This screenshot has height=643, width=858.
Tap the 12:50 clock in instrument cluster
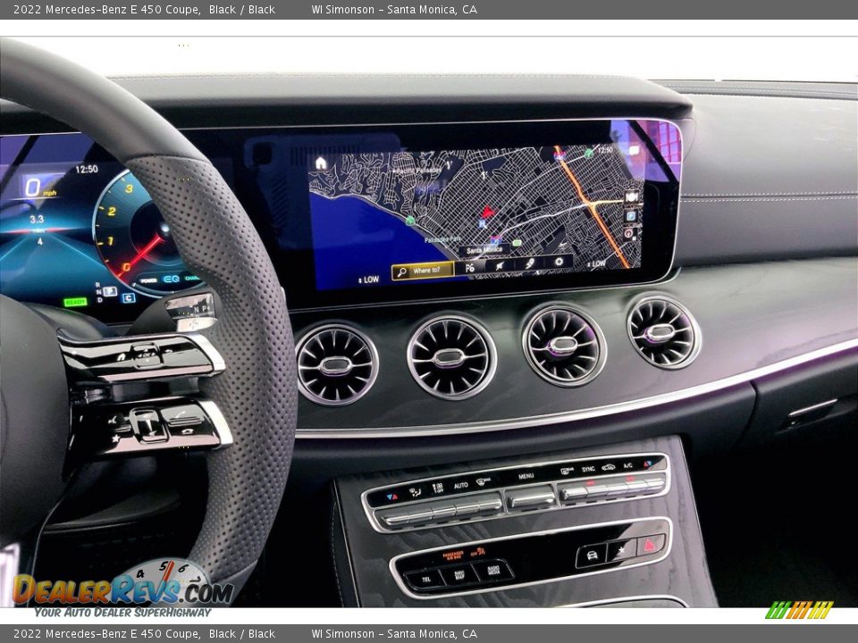87,169
